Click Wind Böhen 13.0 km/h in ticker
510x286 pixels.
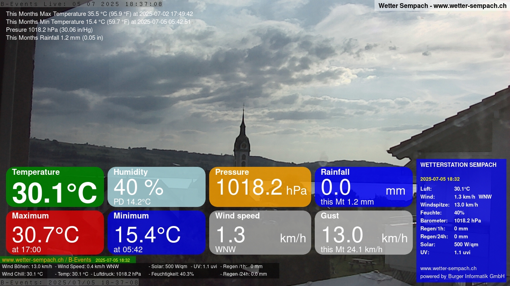click(x=27, y=267)
